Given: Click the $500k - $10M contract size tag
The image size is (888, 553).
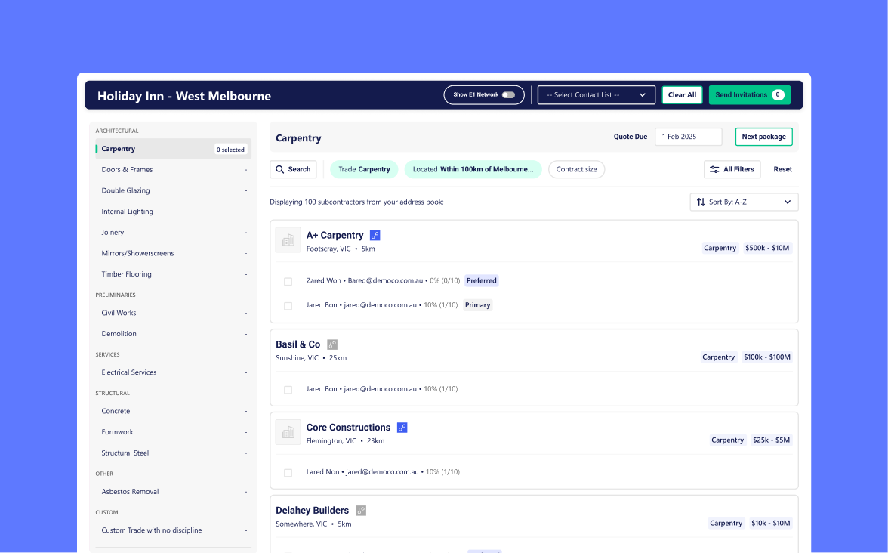Looking at the screenshot, I should coord(767,248).
